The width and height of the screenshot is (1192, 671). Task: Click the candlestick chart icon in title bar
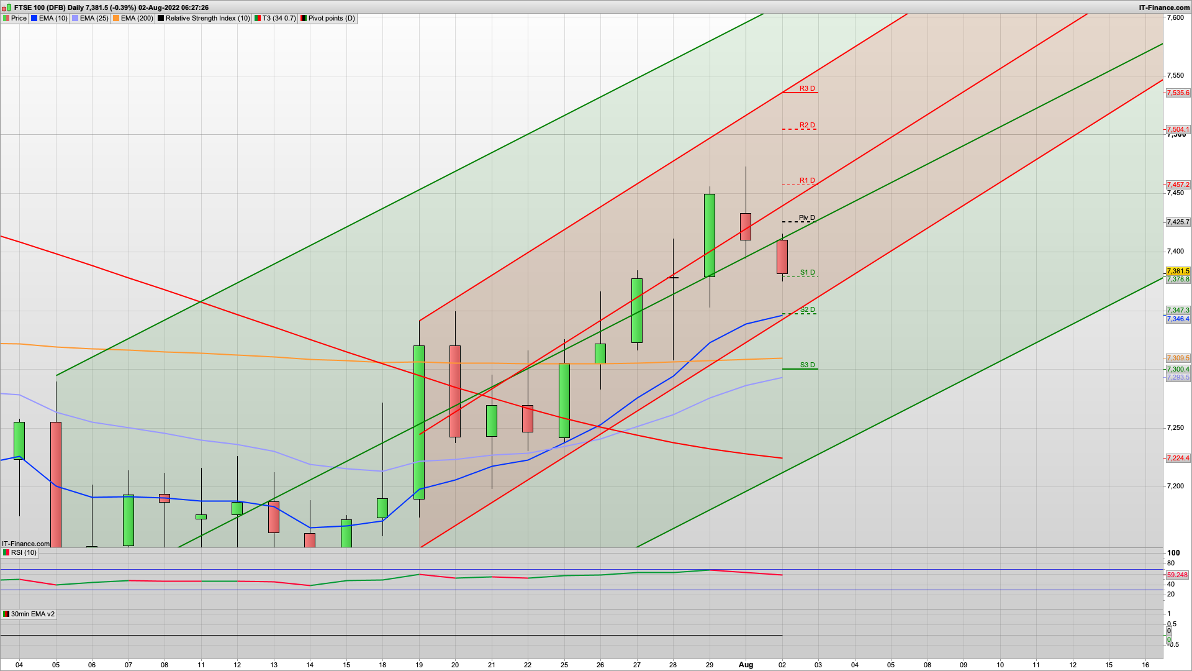point(6,7)
